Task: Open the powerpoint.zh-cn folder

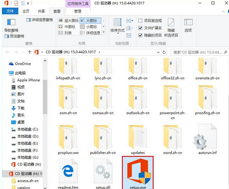Action: point(172,102)
